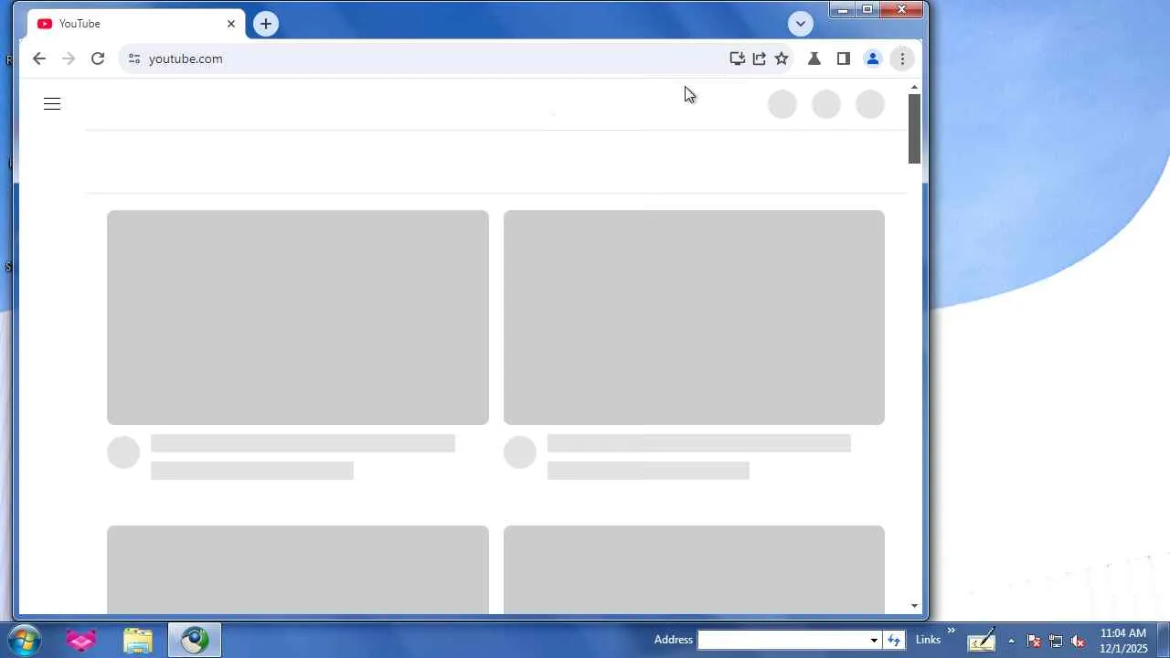Open the Chrome three-dot menu

pos(902,58)
